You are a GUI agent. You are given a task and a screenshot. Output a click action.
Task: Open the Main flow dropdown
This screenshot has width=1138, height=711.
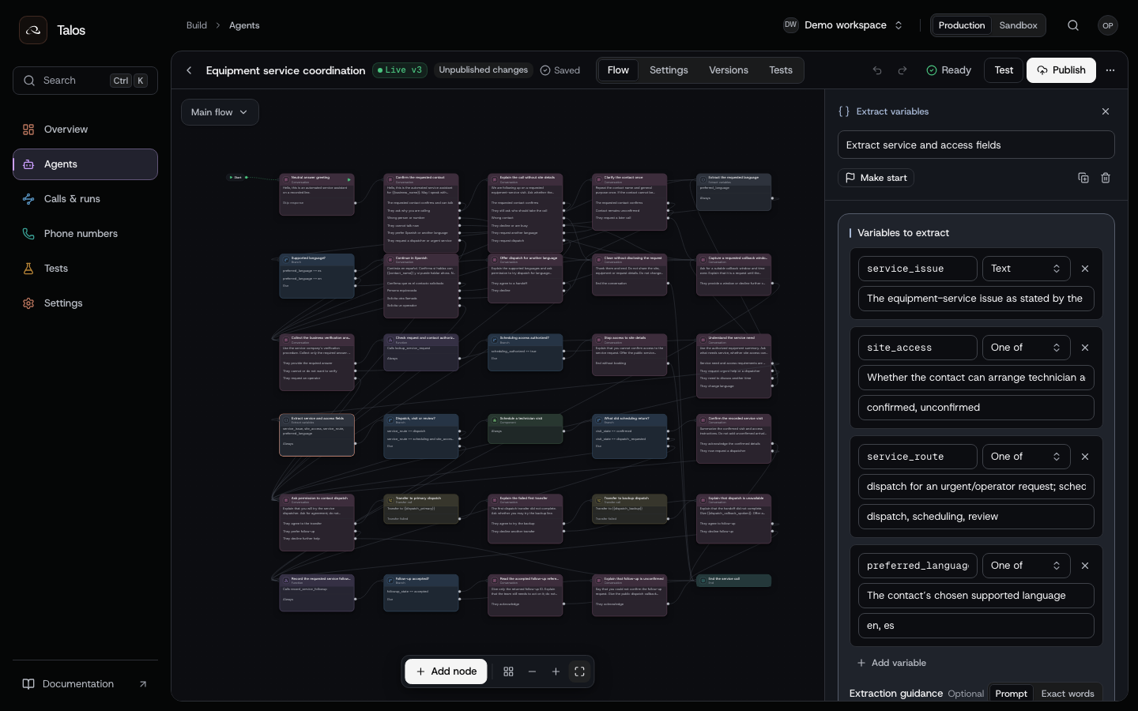pyautogui.click(x=220, y=112)
